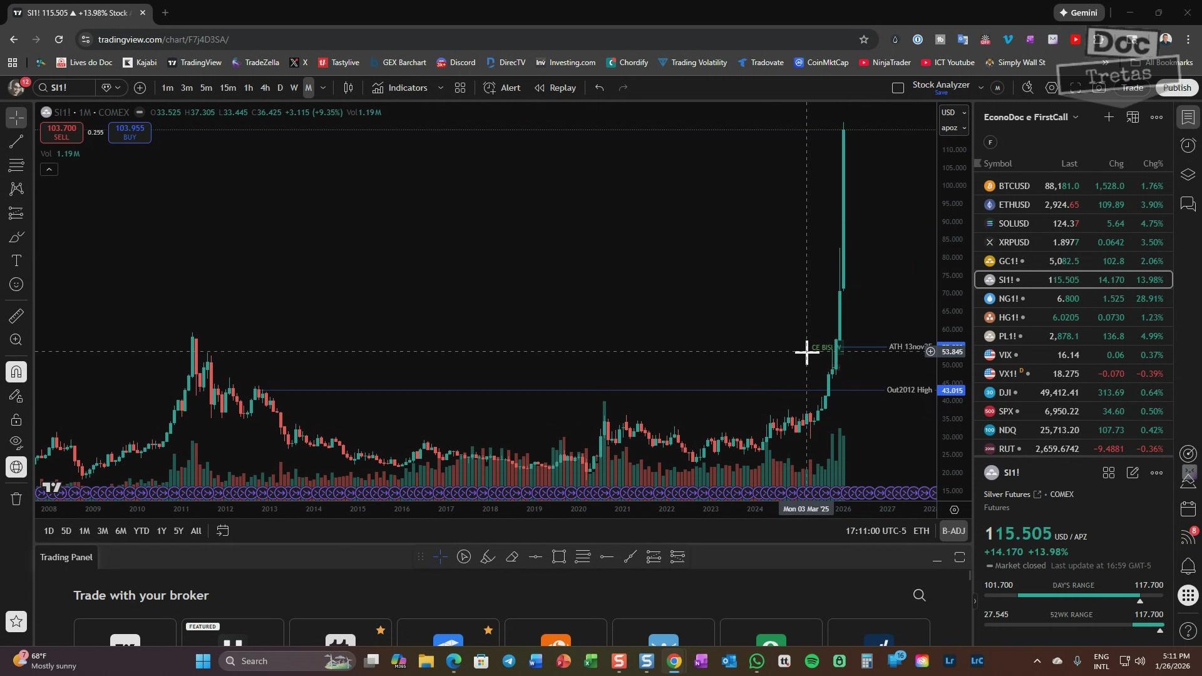
Task: Expand the EconoDoc e FirstCall watchlist dropdown
Action: [x=1076, y=117]
